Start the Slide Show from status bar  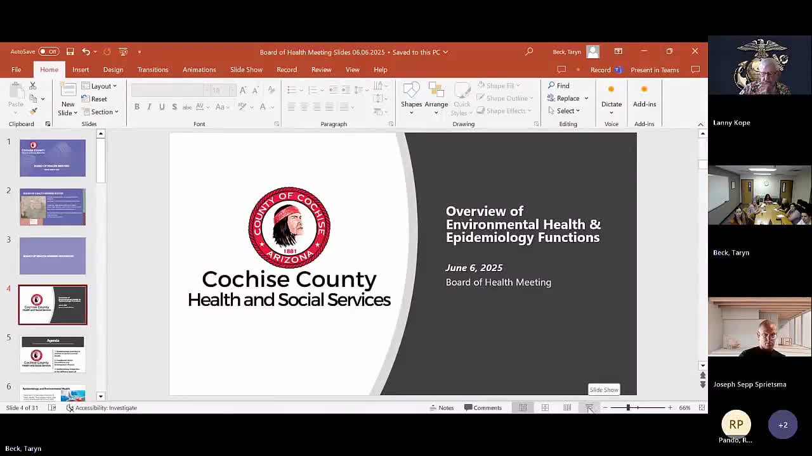pos(589,408)
